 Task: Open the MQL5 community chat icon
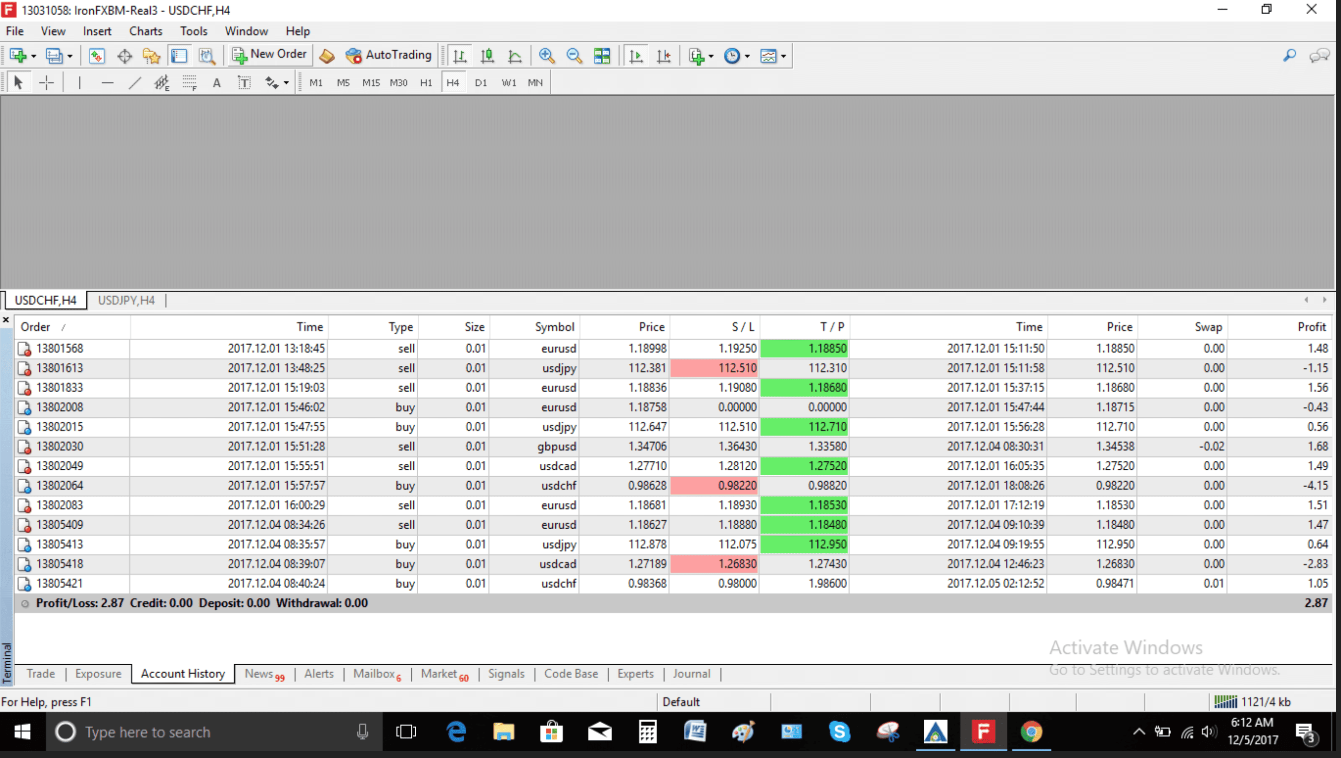1318,55
